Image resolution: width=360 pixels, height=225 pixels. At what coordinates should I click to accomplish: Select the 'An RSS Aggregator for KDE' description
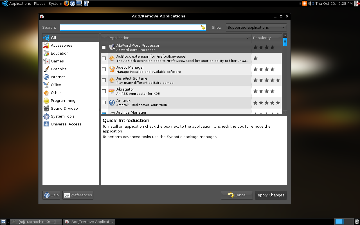click(x=138, y=94)
